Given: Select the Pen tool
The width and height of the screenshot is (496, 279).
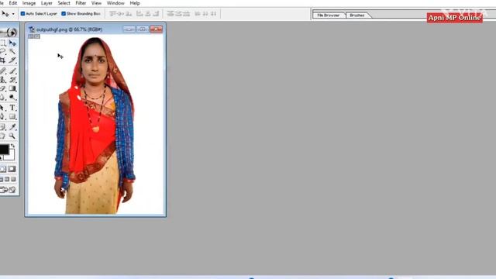Looking at the screenshot, I should 3,117.
